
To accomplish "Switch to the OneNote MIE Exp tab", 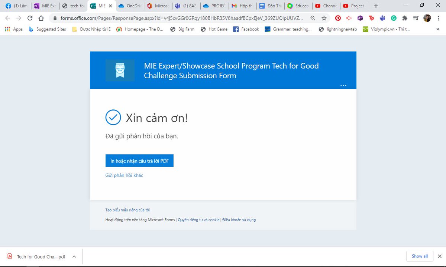I will [45, 6].
